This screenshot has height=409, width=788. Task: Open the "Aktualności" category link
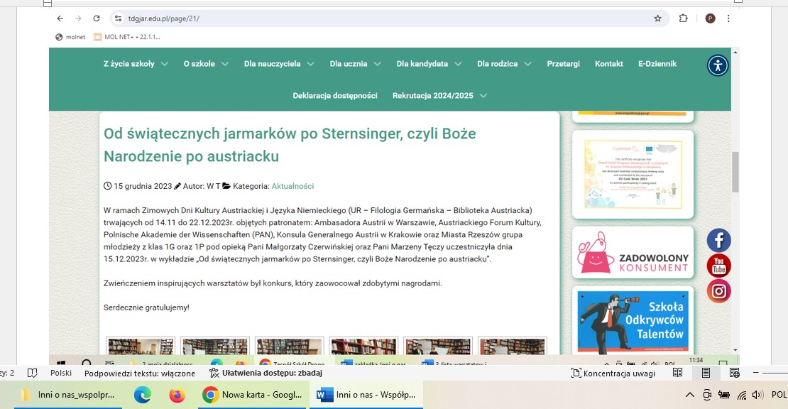point(292,186)
